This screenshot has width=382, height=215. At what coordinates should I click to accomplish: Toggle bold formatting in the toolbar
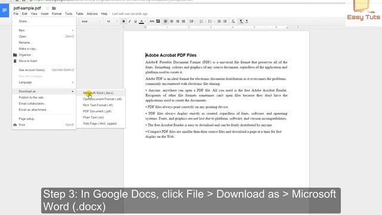coord(124,21)
